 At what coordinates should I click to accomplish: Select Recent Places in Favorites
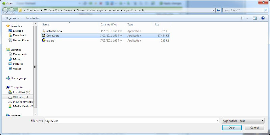tap(21, 40)
